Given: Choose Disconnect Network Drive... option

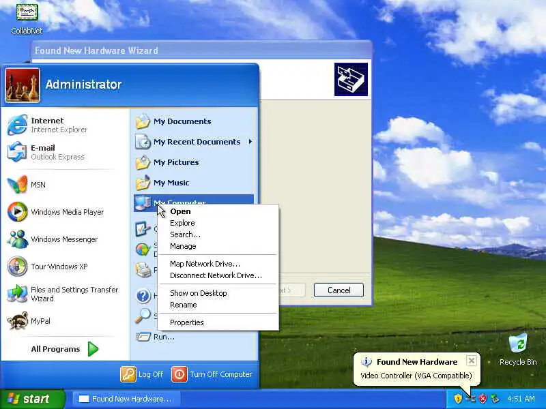Looking at the screenshot, I should click(x=218, y=275).
